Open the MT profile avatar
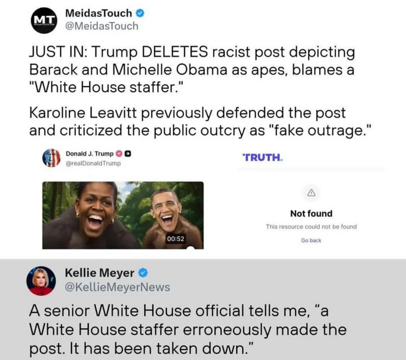 [x=44, y=20]
